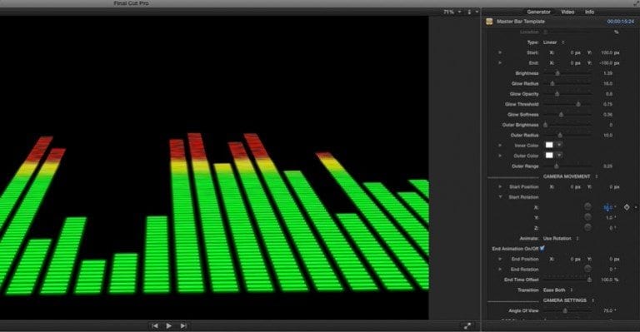Image resolution: width=640 pixels, height=332 pixels.
Task: Open the Transition Ease Both dropdown
Action: (557, 290)
